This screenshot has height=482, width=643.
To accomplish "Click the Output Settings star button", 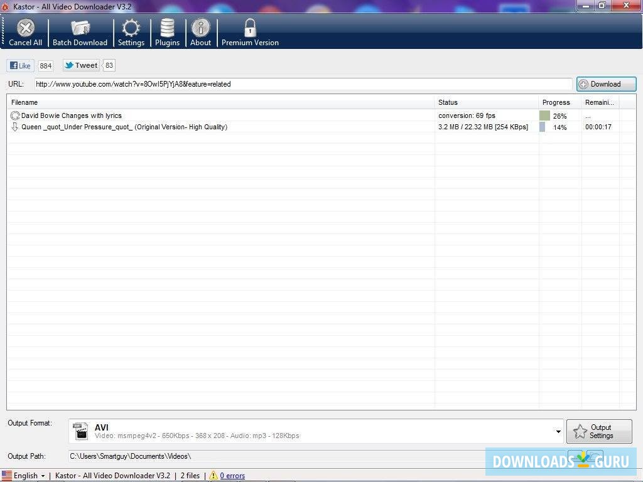I will (x=598, y=431).
